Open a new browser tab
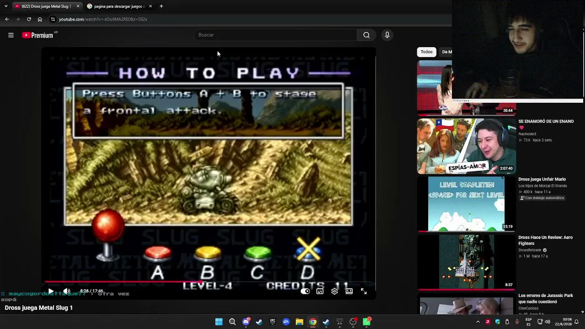The width and height of the screenshot is (585, 329). tap(161, 6)
